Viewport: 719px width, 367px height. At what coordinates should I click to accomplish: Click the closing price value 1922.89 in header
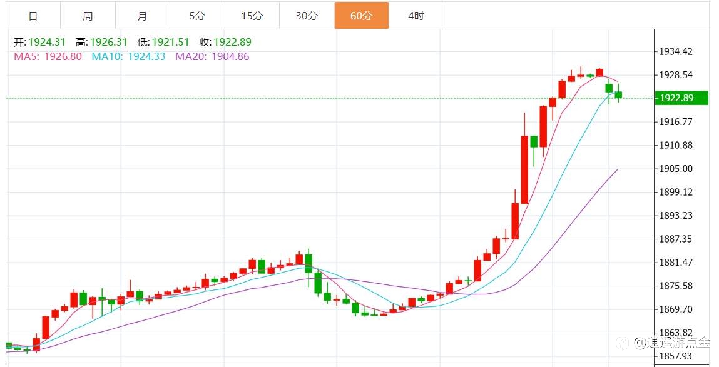233,42
